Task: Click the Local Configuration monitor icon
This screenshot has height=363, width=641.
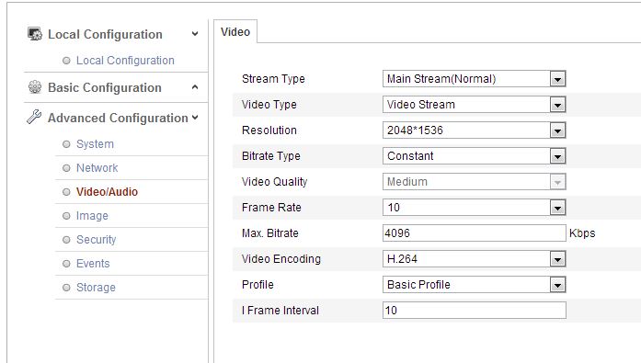Action: [35, 34]
